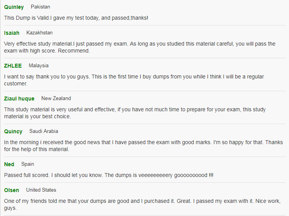This screenshot has height=216, width=289.
Task: Click the 'One of my friends told me' review
Action: click(x=142, y=204)
